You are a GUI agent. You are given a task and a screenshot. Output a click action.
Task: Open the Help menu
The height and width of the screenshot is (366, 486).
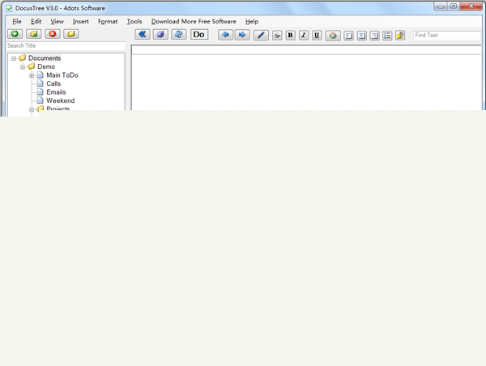(x=252, y=21)
